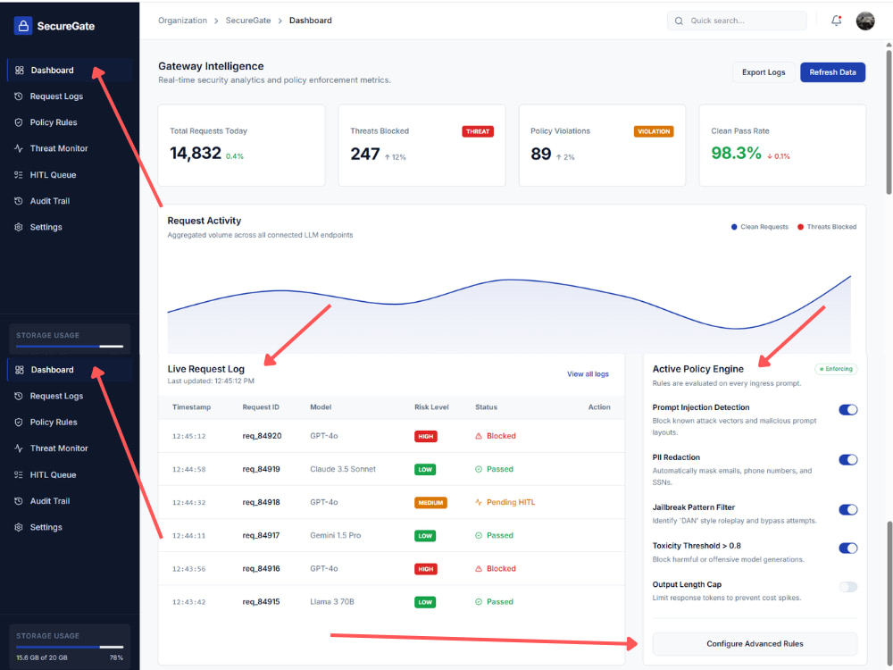Select Policy Rules label in upper navigation list
This screenshot has height=670, width=893.
54,122
